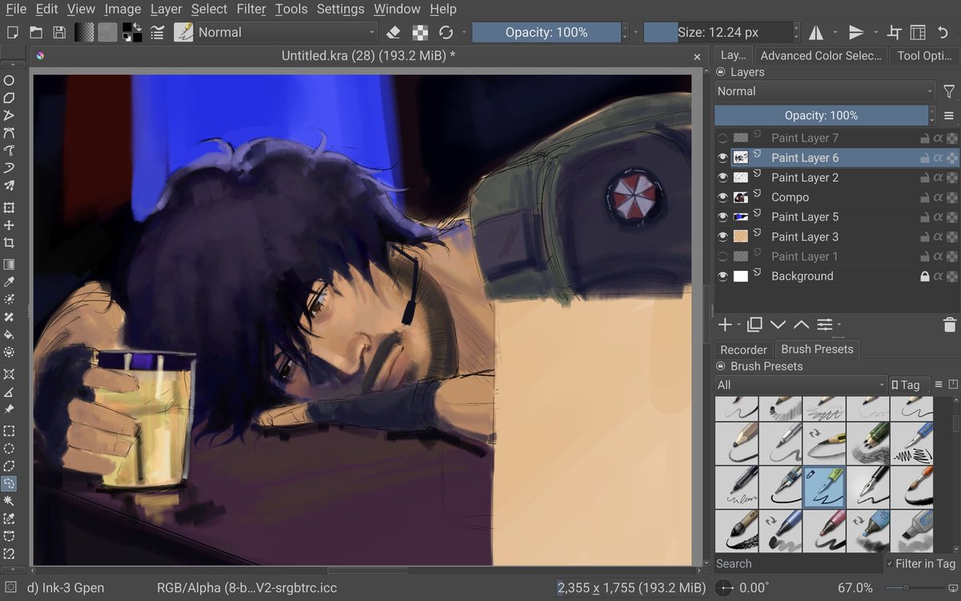This screenshot has width=961, height=601.
Task: Expand the add layer type arrow
Action: pyautogui.click(x=739, y=325)
